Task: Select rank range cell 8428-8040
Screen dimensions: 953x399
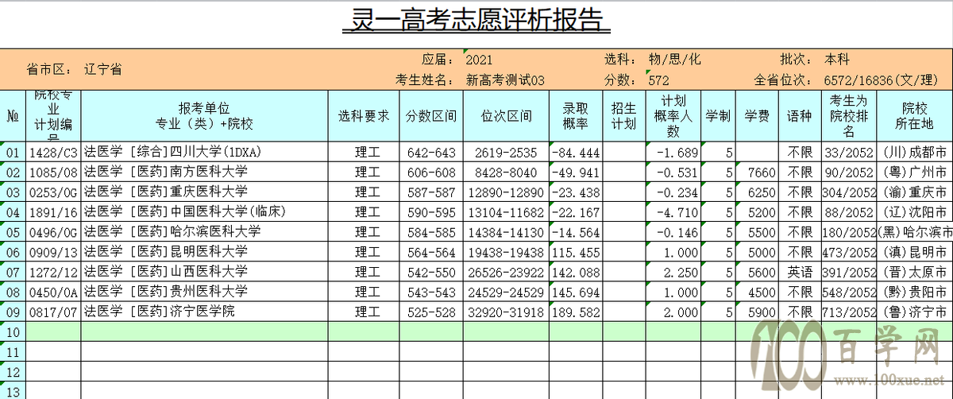Action: [x=507, y=172]
